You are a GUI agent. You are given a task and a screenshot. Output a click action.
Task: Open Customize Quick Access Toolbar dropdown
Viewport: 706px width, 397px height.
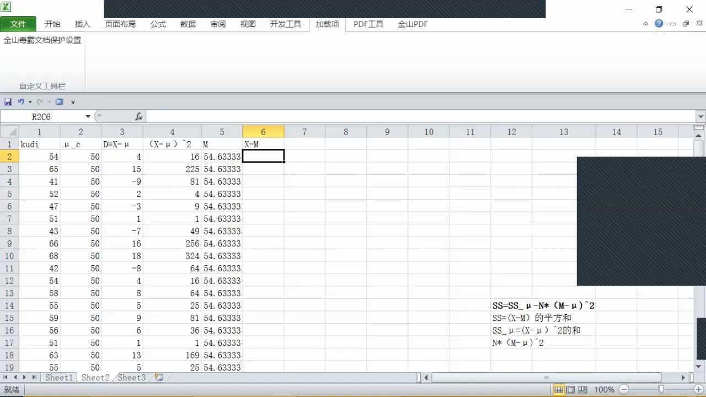[x=73, y=101]
